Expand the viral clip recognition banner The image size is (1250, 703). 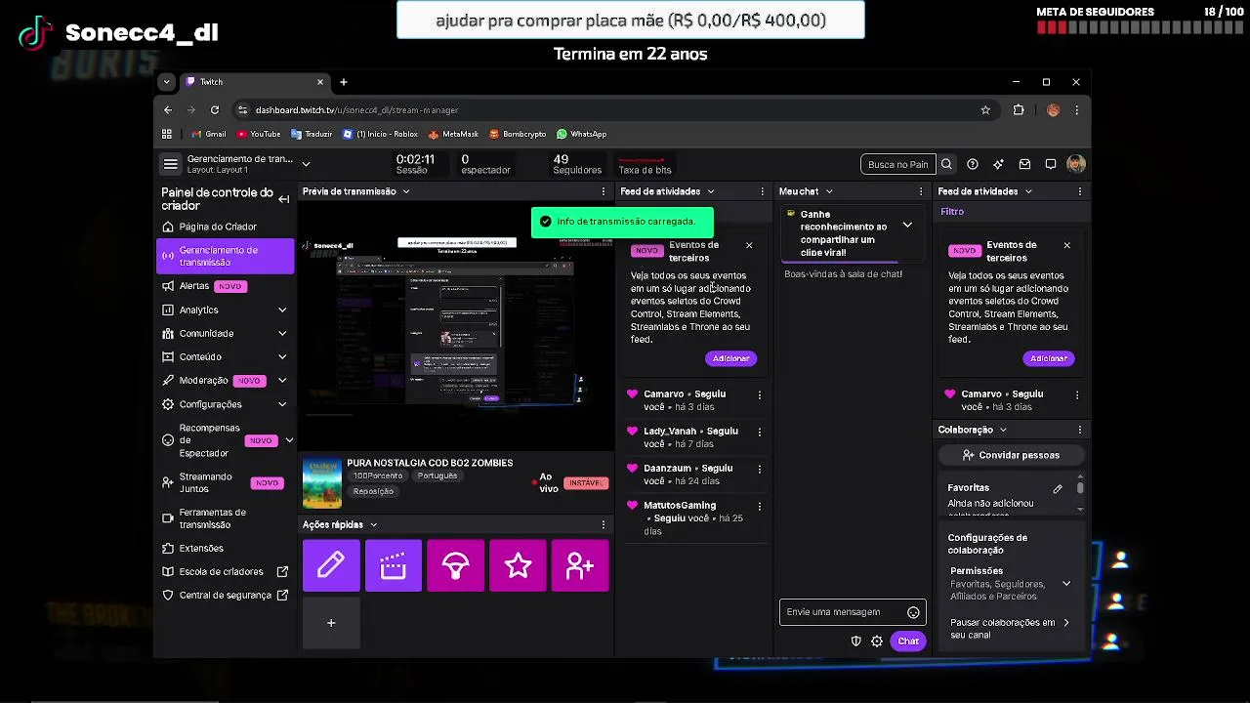coord(907,226)
